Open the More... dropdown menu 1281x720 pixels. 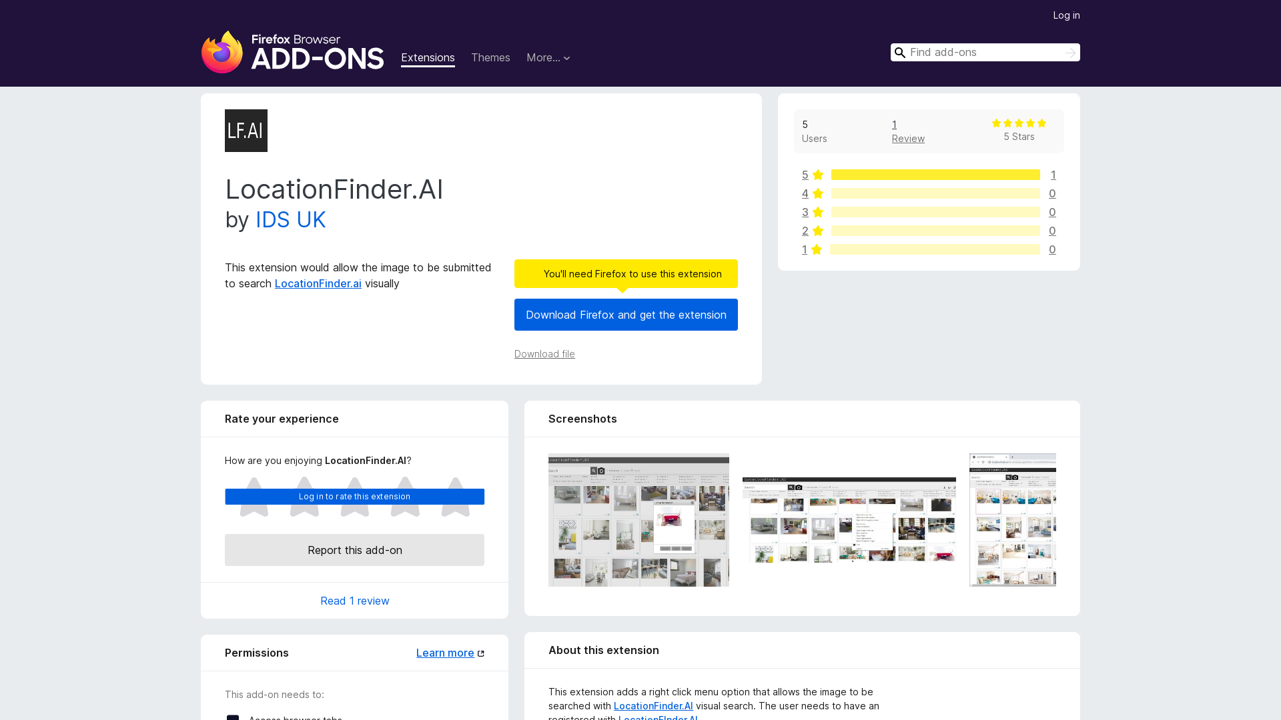point(548,58)
